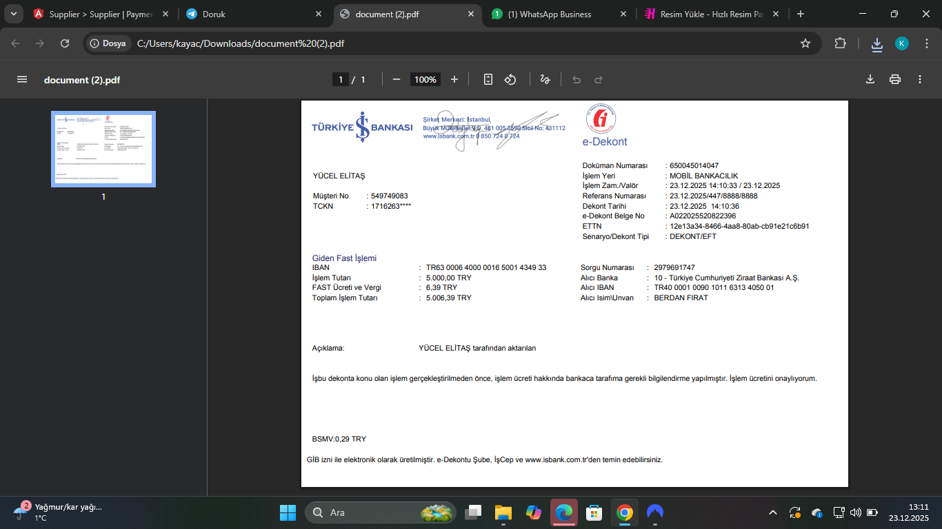
Task: Reload the current page
Action: (x=65, y=43)
